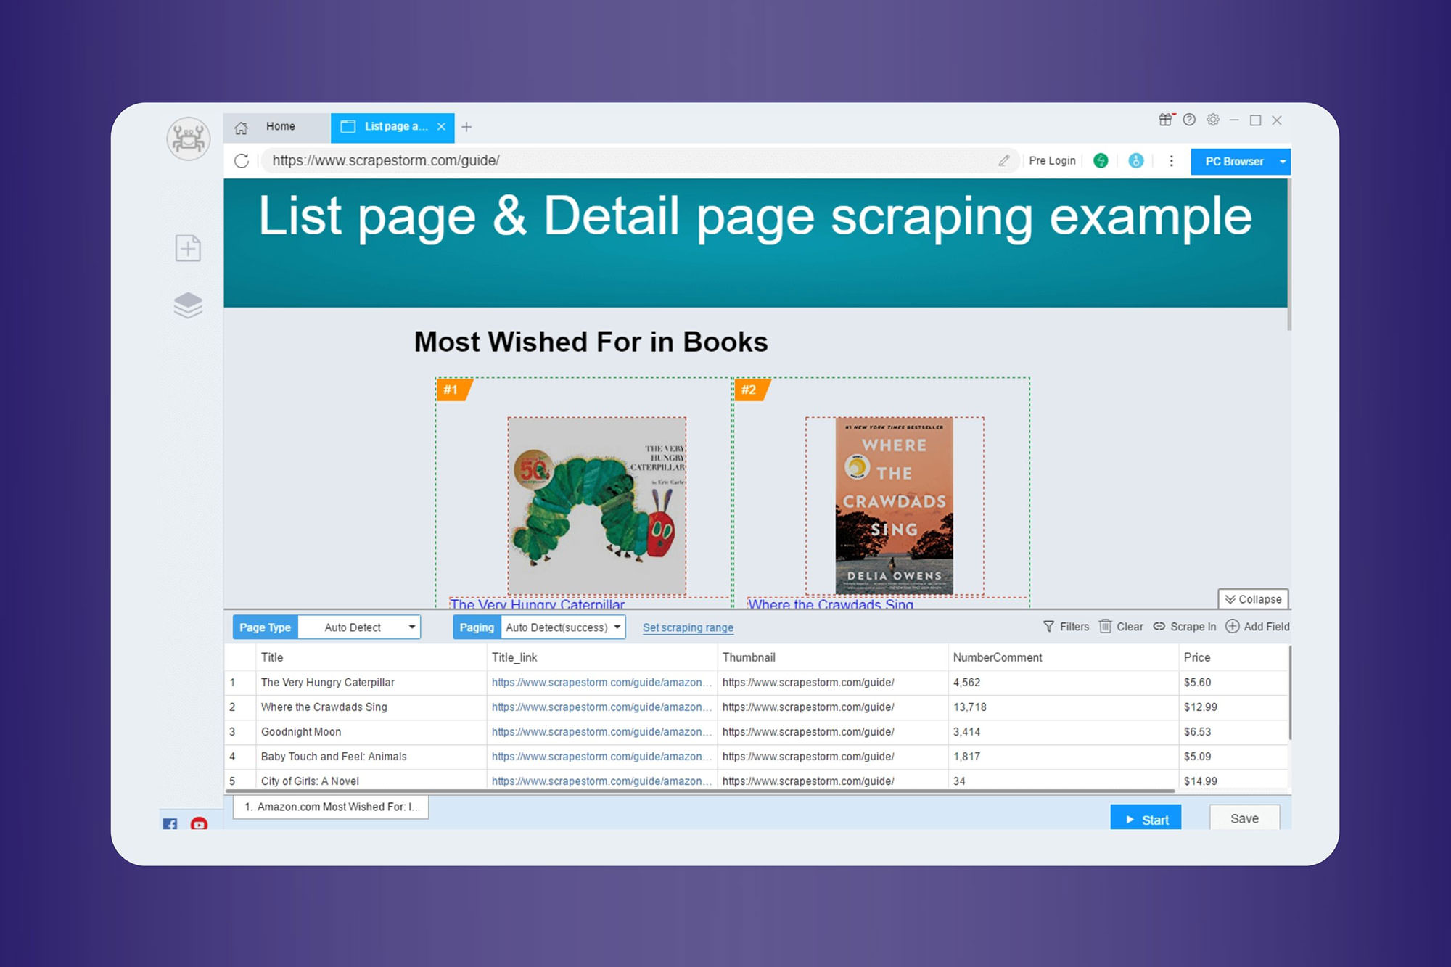Click the Set scraping range link

pyautogui.click(x=688, y=627)
